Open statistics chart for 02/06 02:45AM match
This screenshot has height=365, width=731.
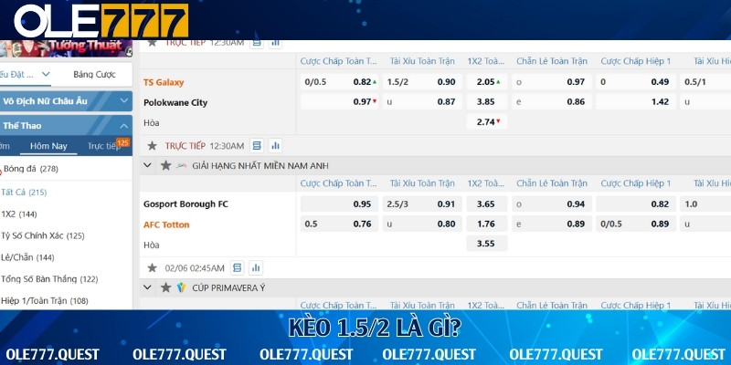(x=256, y=267)
